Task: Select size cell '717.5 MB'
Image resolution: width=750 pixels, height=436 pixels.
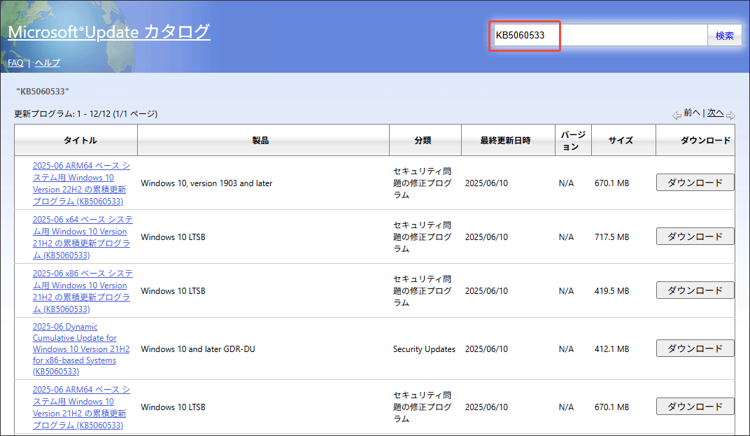Action: click(x=611, y=237)
